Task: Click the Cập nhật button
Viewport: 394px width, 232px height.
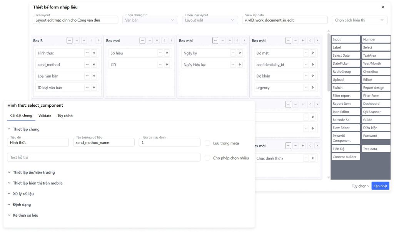Action: tap(380, 186)
